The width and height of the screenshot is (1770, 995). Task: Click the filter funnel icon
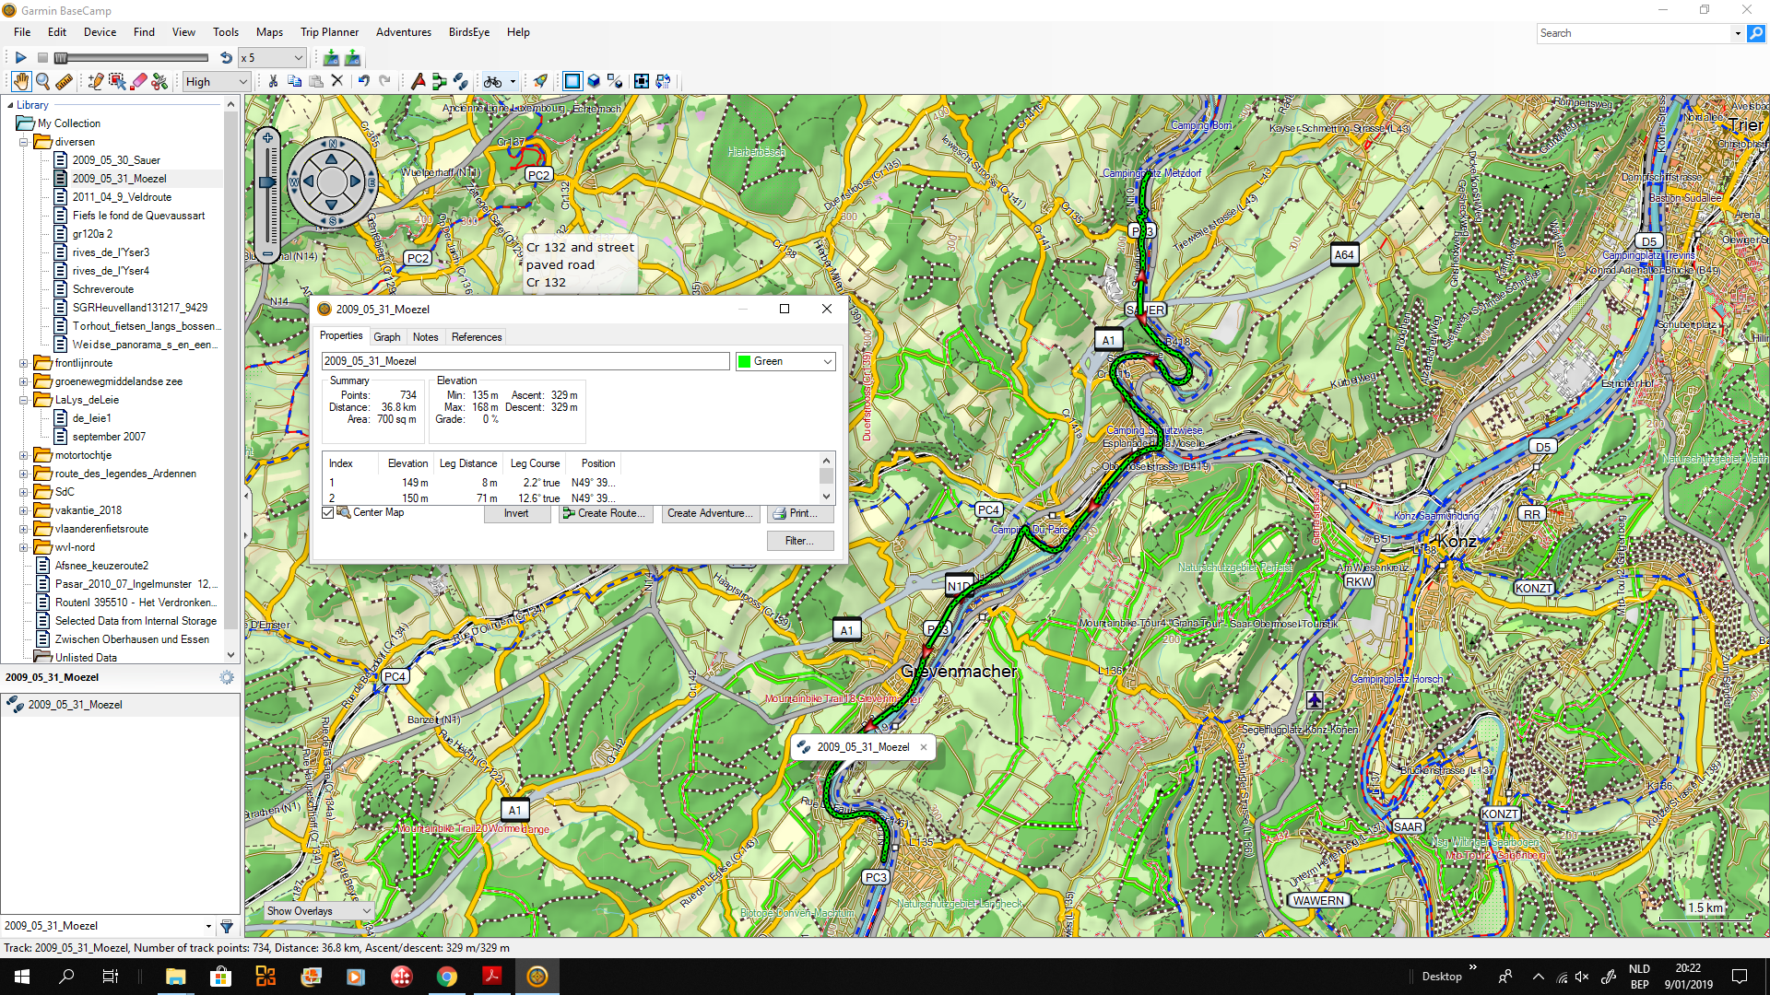(227, 926)
